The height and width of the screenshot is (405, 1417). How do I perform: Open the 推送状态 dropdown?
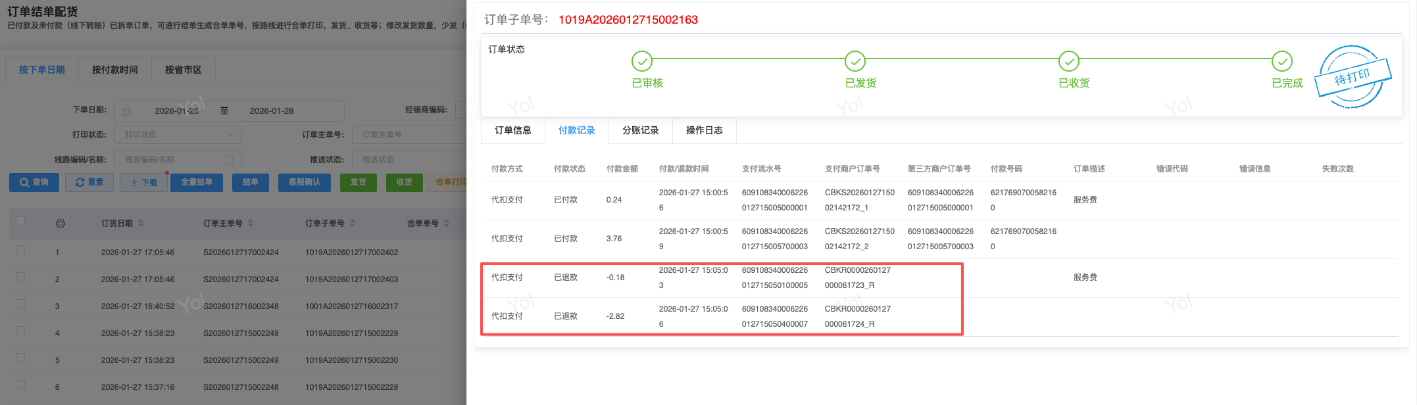pyautogui.click(x=409, y=160)
